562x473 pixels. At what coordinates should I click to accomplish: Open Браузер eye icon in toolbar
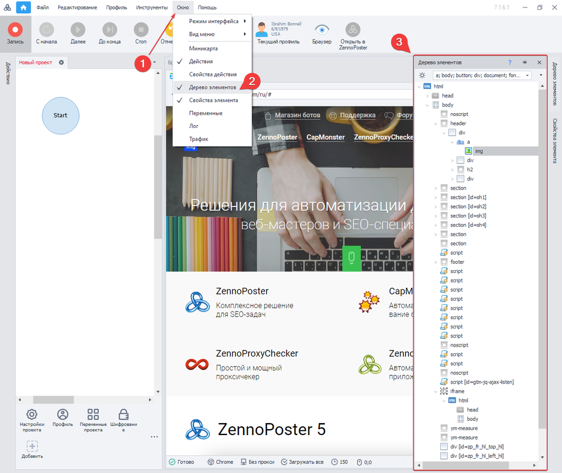[322, 30]
